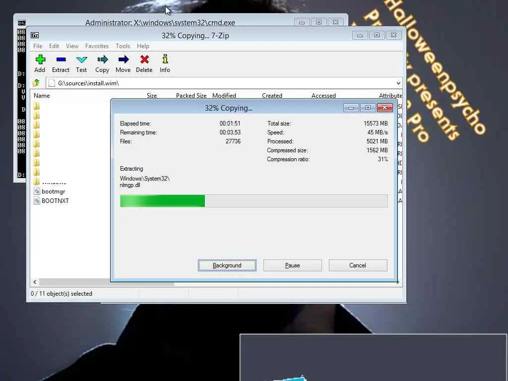Viewport: 508px width, 381px height.
Task: Select the bootmgr file name
Action: pos(54,191)
